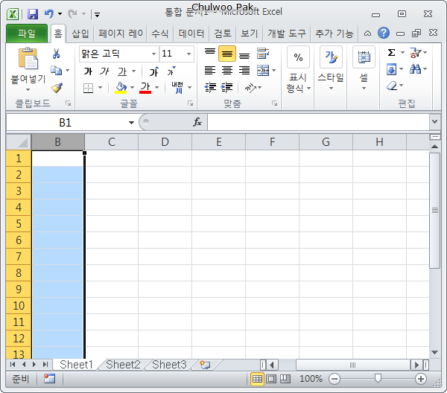Decrease the font size

pyautogui.click(x=171, y=71)
